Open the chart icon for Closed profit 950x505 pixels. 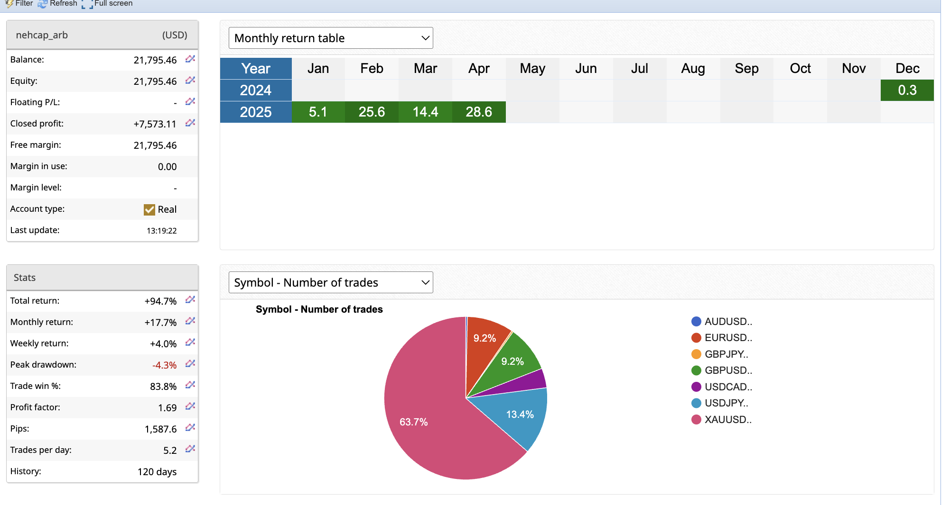point(190,123)
